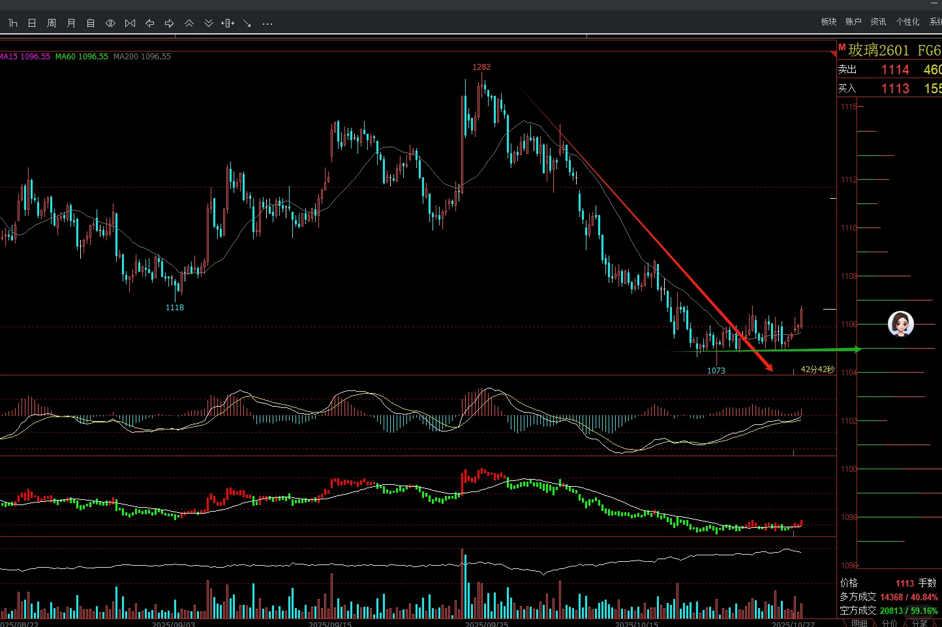The width and height of the screenshot is (942, 627).
Task: Select the daily (日) K-line period
Action: 32,23
